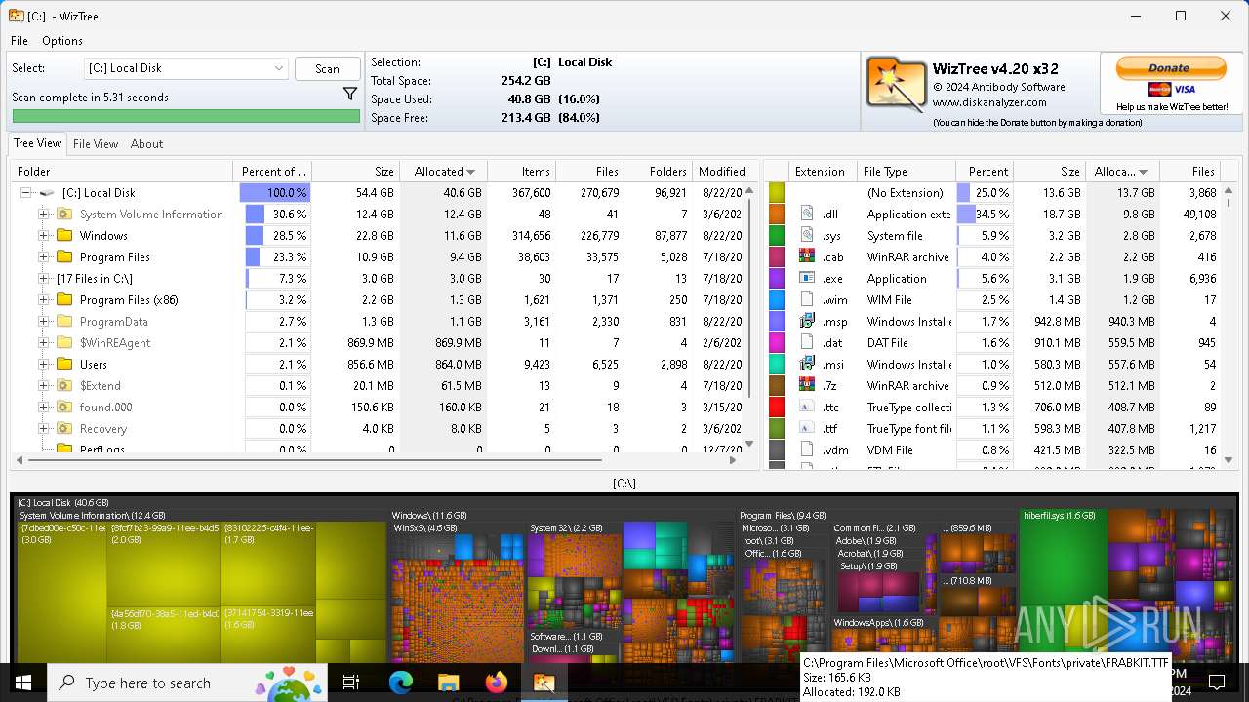
Task: Sort by the Allocated column header
Action: [444, 171]
